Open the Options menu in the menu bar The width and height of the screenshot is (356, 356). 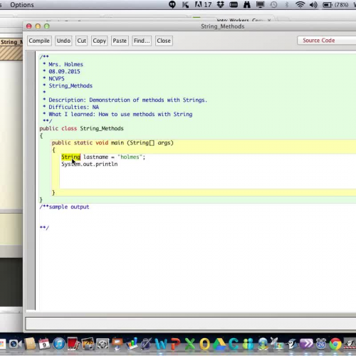(22, 5)
